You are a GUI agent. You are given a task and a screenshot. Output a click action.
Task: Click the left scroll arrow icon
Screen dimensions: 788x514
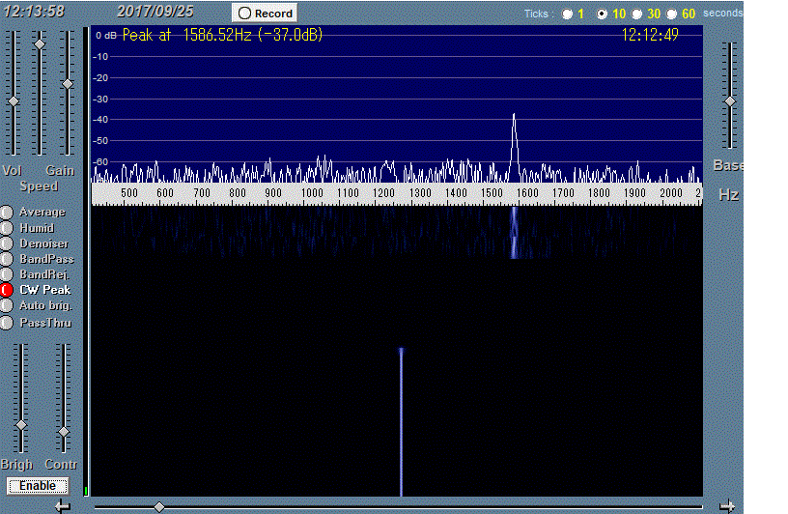[x=63, y=505]
